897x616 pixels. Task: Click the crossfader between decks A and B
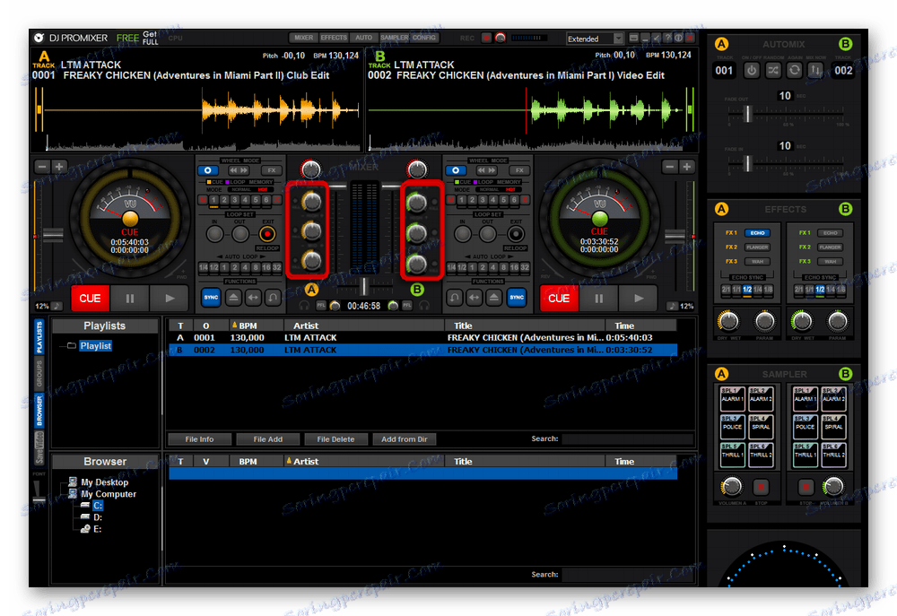(x=364, y=286)
